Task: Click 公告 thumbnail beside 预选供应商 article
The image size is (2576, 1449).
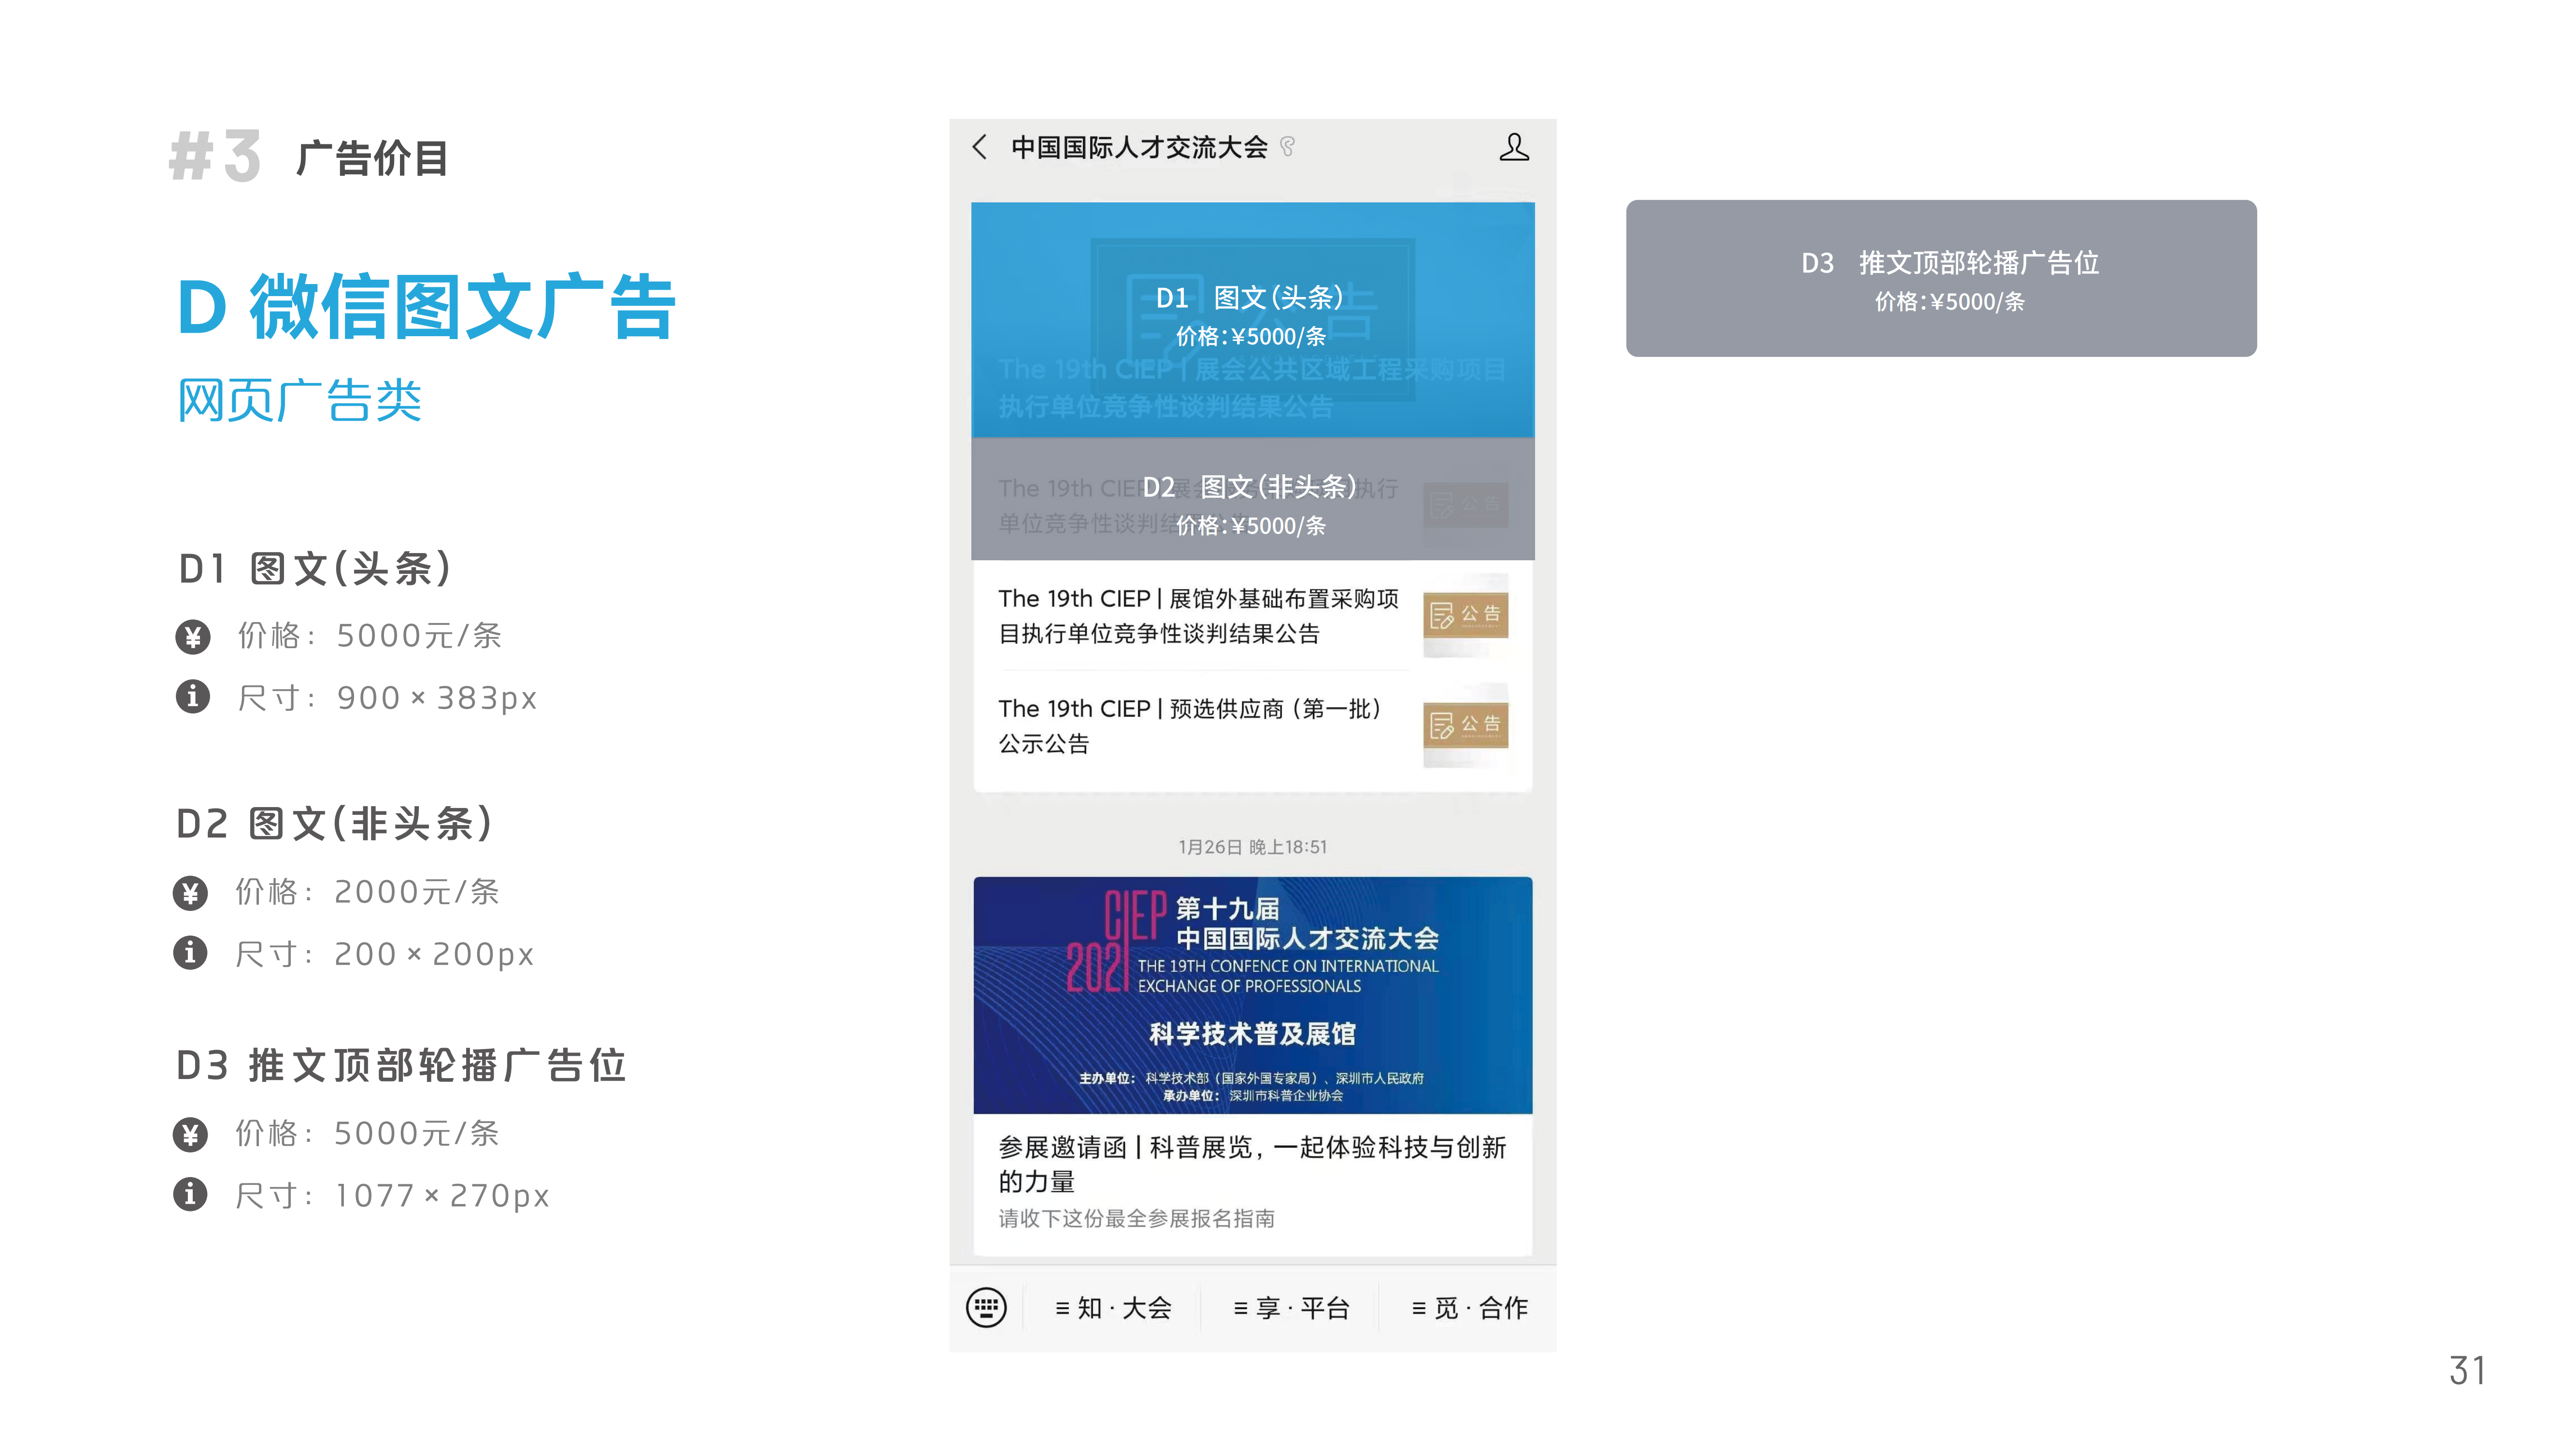Action: [1465, 725]
